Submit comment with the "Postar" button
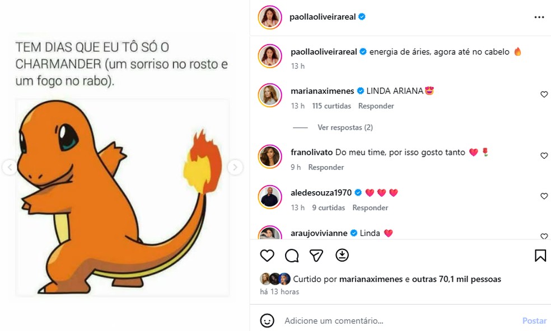The height and width of the screenshot is (331, 551). (x=534, y=320)
